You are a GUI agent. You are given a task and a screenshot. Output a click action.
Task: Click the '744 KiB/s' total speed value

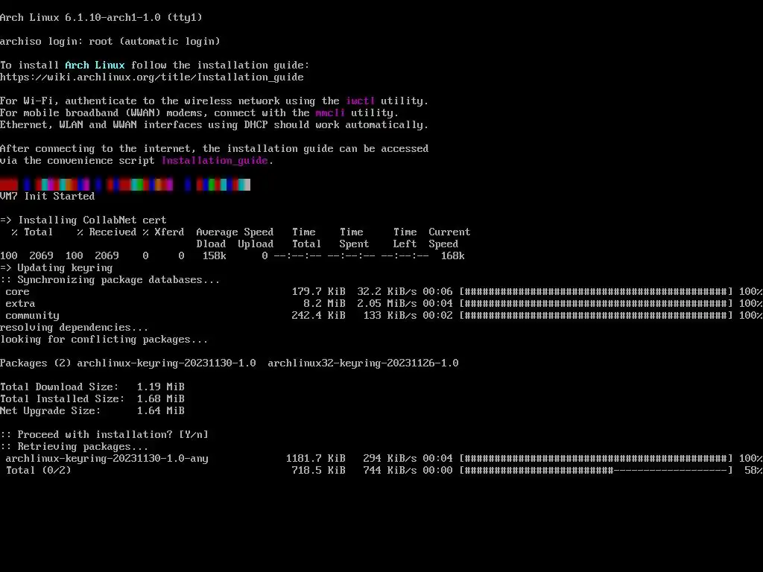[390, 471]
